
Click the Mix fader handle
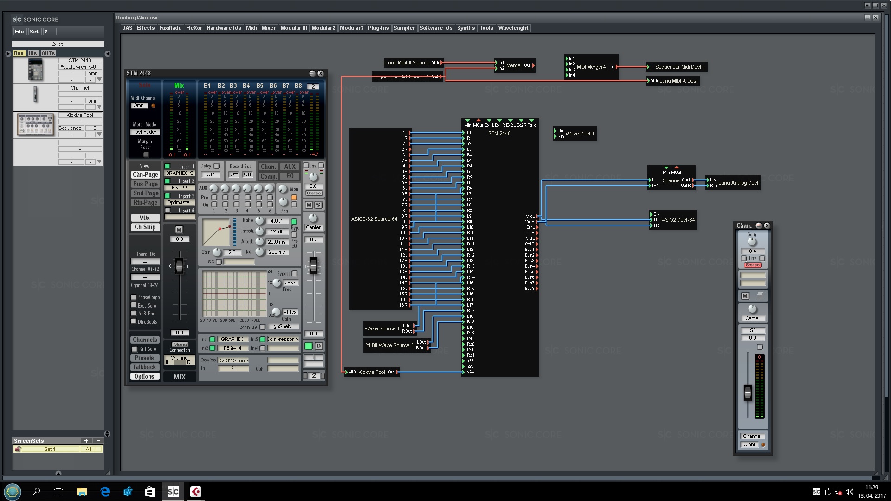(x=179, y=266)
